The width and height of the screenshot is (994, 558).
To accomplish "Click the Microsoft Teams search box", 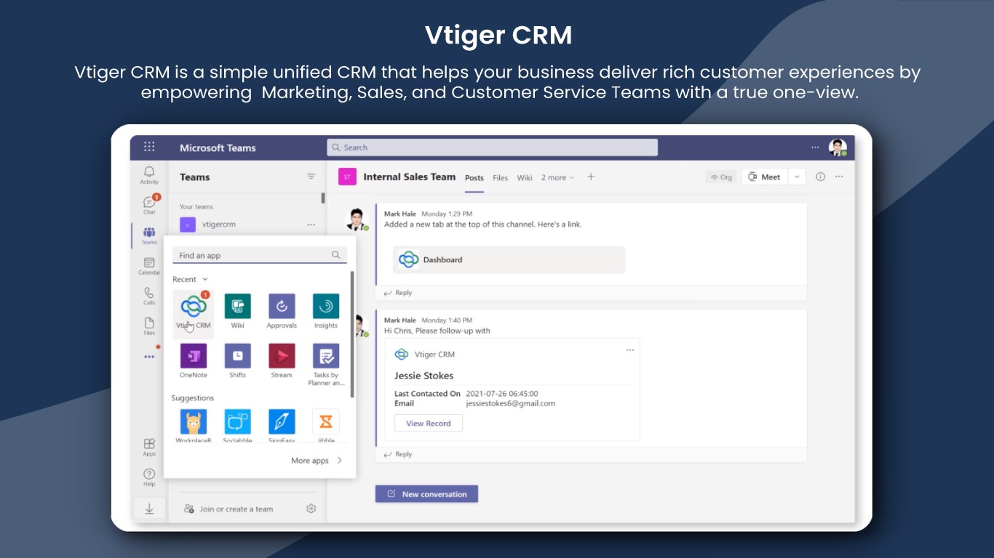I will (492, 147).
